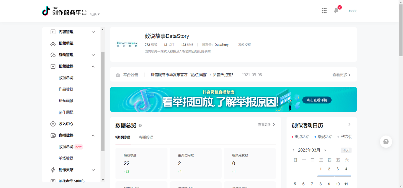Click 查看更多 in announcement bar

(341, 75)
